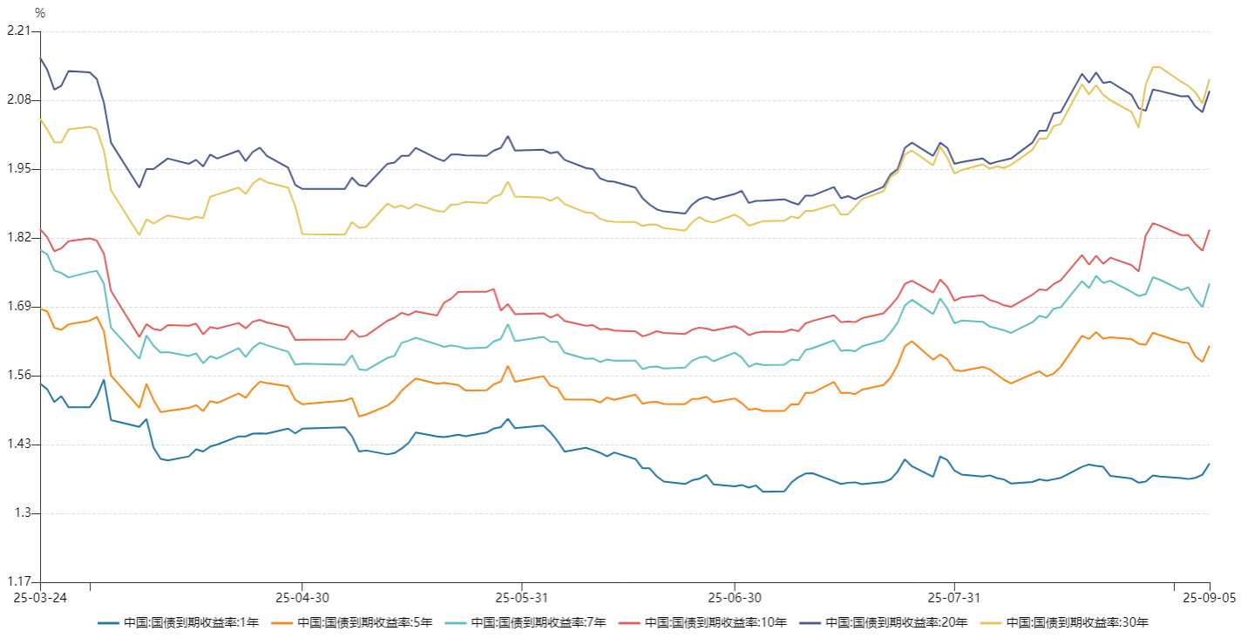Click the orange 5年 legend line marker
The width and height of the screenshot is (1241, 638).
pos(282,623)
